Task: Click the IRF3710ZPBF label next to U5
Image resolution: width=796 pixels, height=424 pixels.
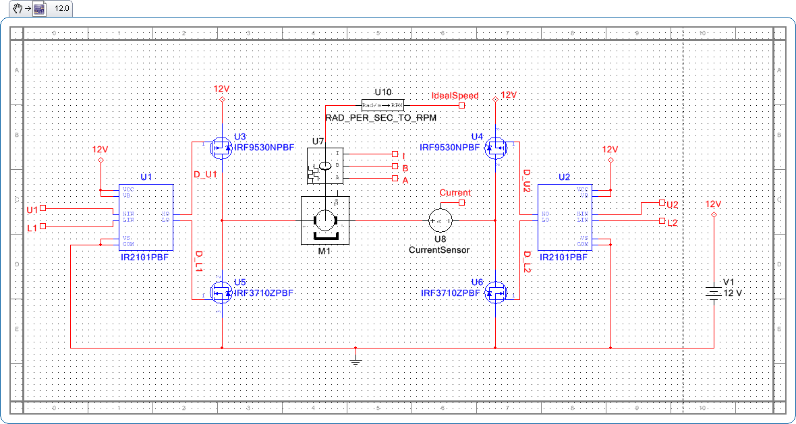Action: 264,293
